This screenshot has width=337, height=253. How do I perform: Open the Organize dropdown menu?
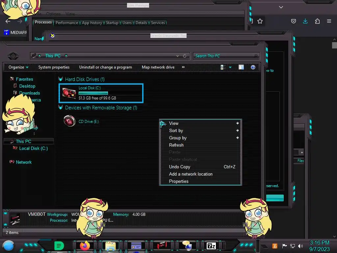[18, 67]
